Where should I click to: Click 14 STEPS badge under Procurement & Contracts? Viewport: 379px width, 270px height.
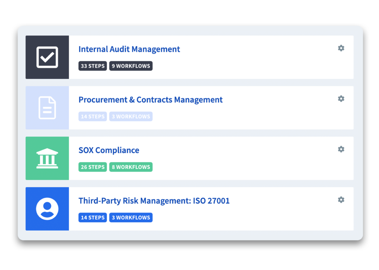[93, 117]
